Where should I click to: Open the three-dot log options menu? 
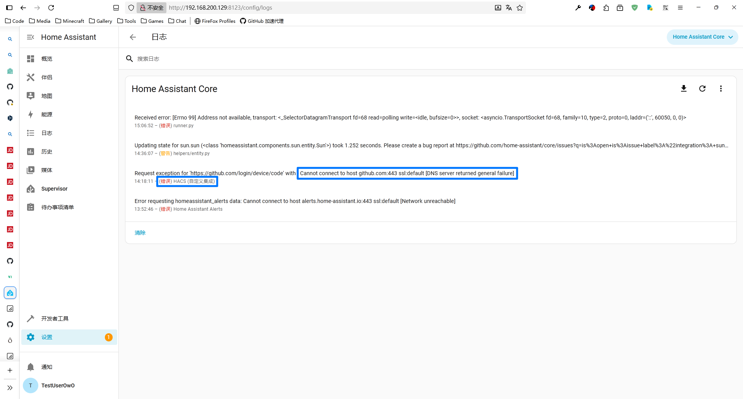click(721, 89)
